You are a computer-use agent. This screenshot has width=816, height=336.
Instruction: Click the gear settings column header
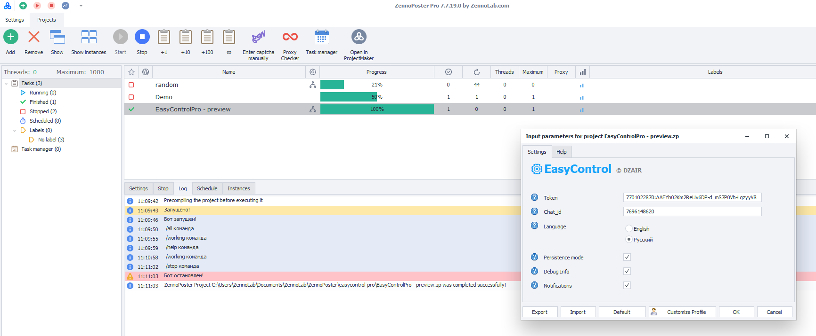313,72
